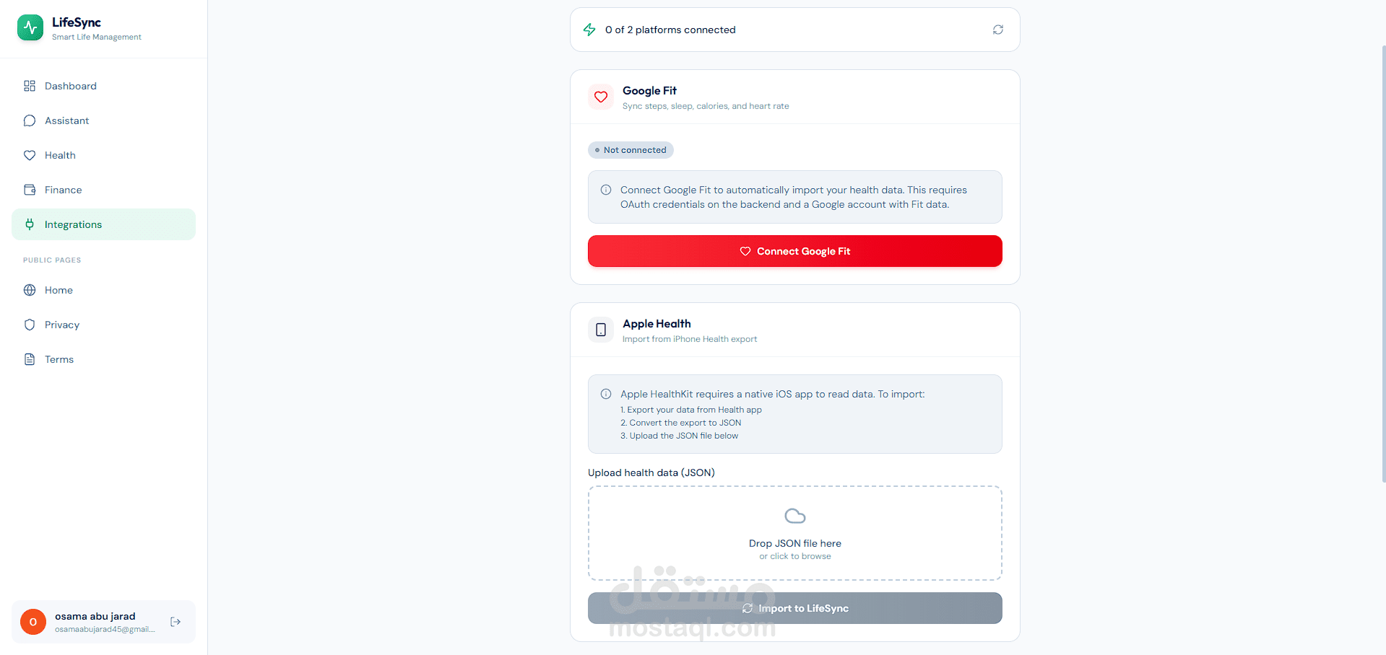Click the LifeSync heartbeat logo icon
Screen dimensions: 1386x655
[x=30, y=27]
